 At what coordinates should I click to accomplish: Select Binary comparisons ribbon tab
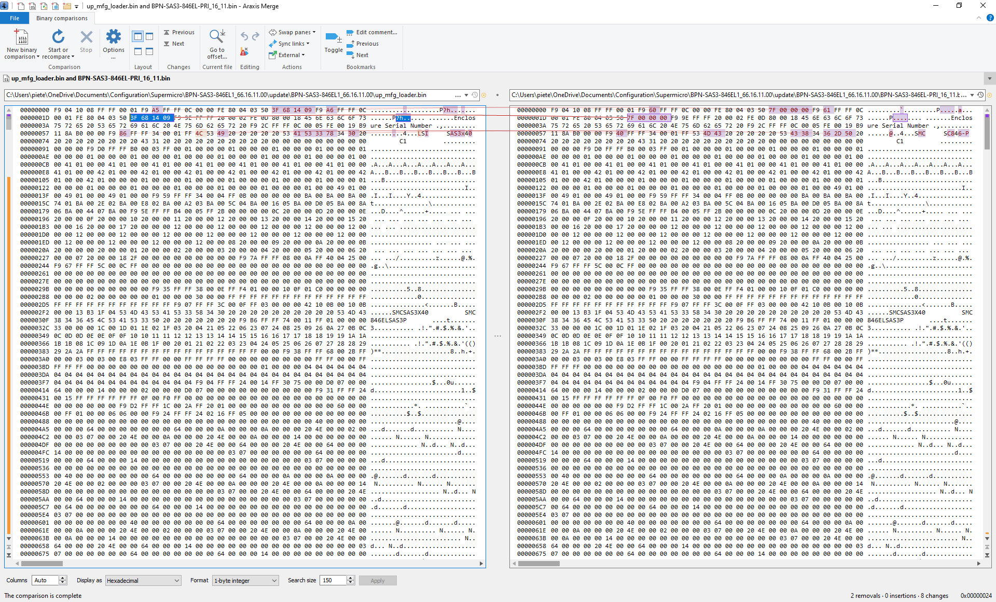point(62,18)
